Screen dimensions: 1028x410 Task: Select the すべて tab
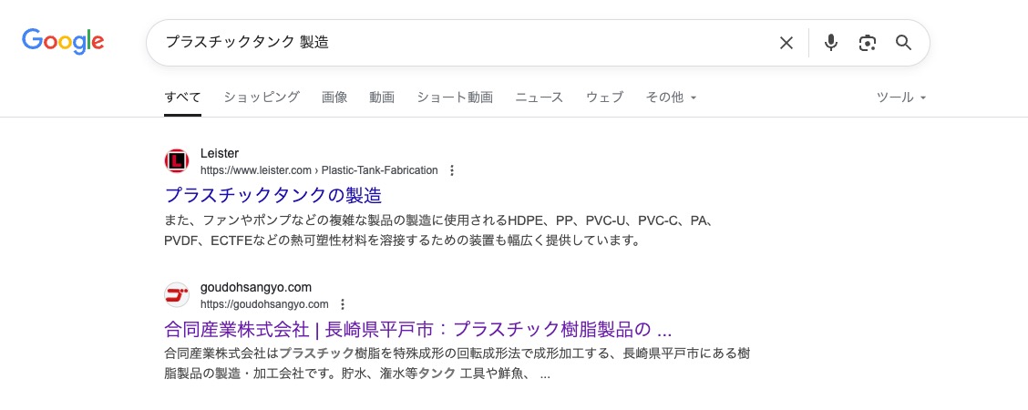[182, 97]
